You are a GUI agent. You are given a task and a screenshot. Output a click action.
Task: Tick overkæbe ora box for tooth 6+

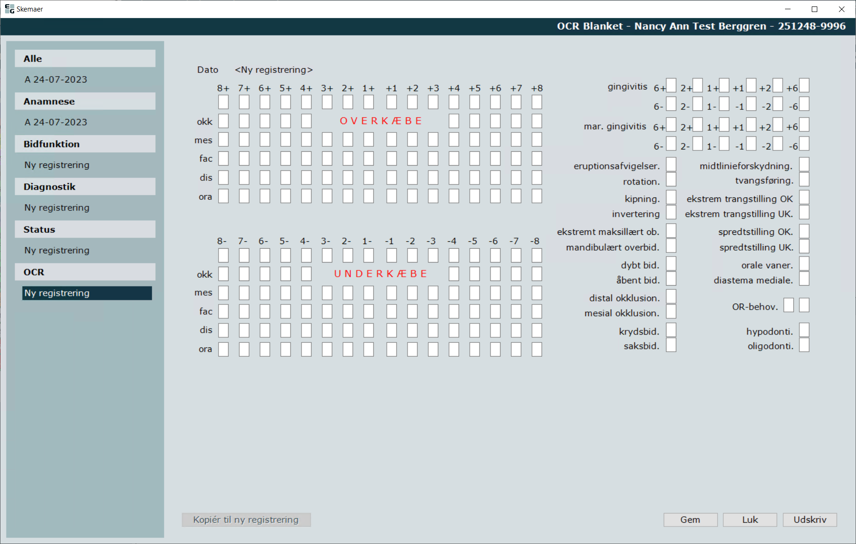(265, 196)
